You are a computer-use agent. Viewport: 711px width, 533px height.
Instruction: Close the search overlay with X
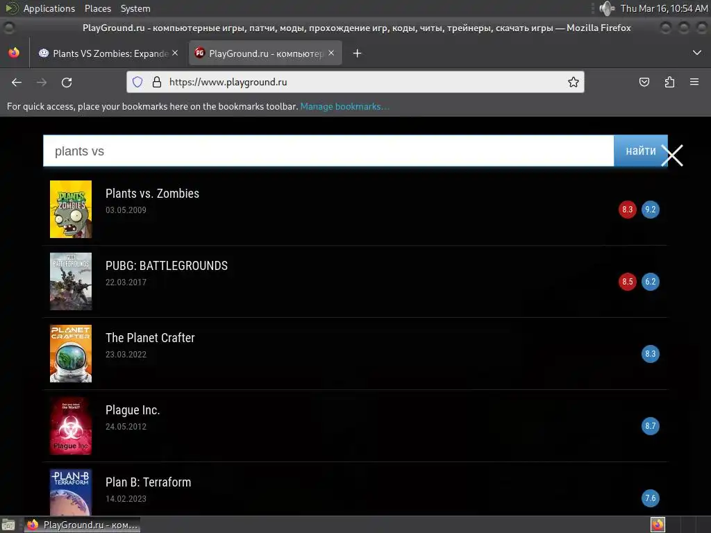pyautogui.click(x=672, y=155)
